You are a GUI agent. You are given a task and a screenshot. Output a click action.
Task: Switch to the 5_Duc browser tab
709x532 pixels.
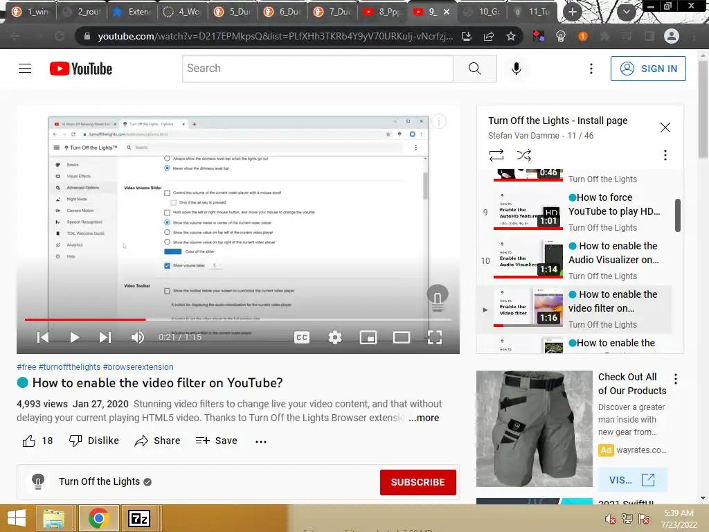point(234,12)
